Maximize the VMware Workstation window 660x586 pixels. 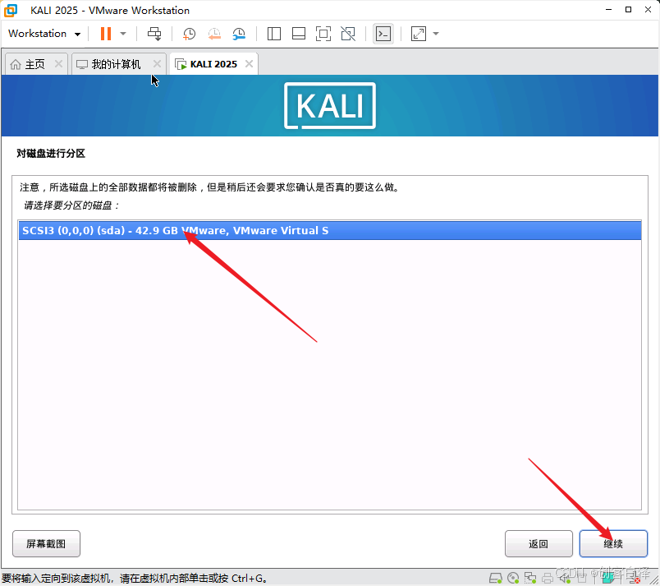(628, 10)
